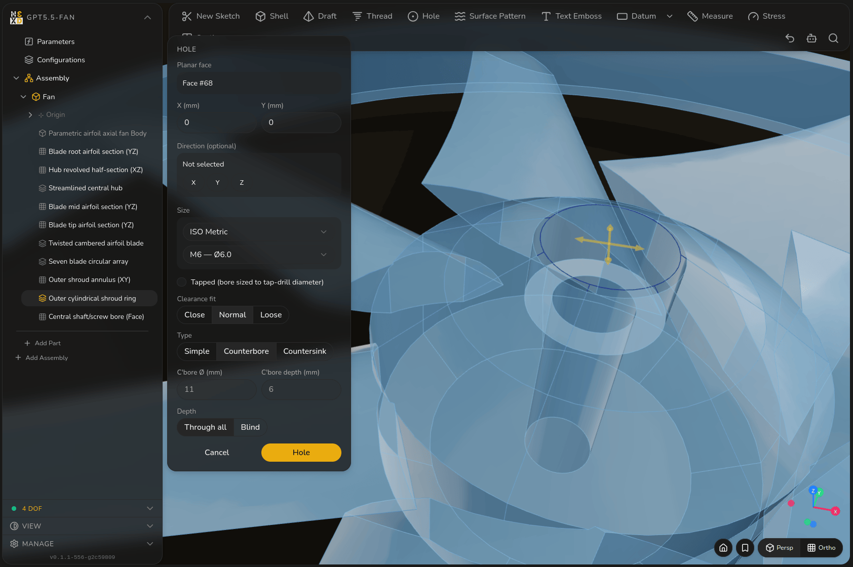Screen dimensions: 853x567
Task: Collapse the Assembly tree node
Action: (16, 78)
